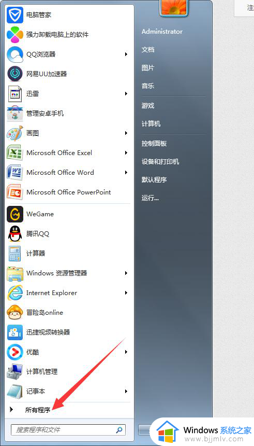254x446 pixels.
Task: Open 图片 library
Action: [148, 68]
